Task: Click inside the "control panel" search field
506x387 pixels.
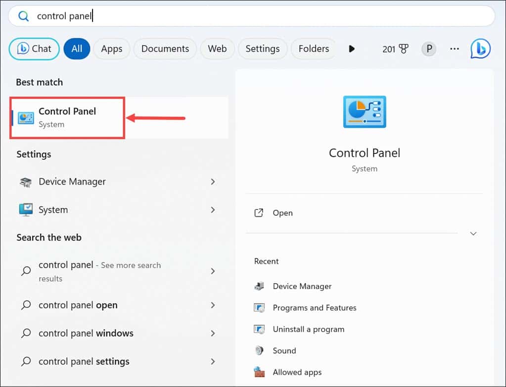Action: click(x=251, y=16)
